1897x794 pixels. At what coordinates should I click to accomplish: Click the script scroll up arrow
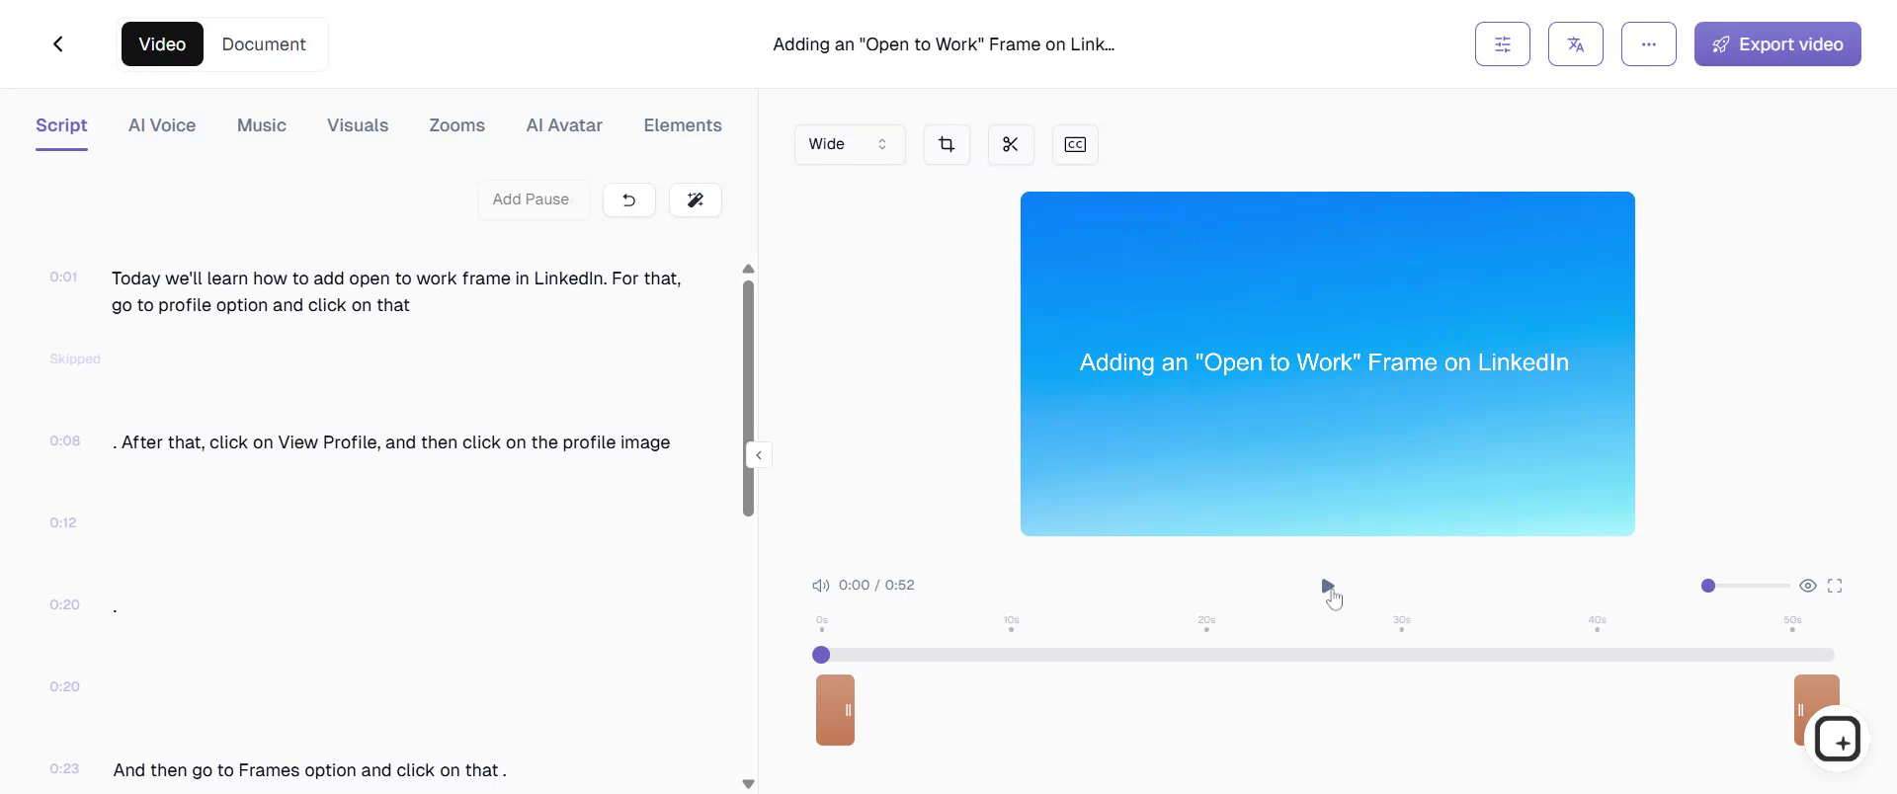[x=748, y=269]
